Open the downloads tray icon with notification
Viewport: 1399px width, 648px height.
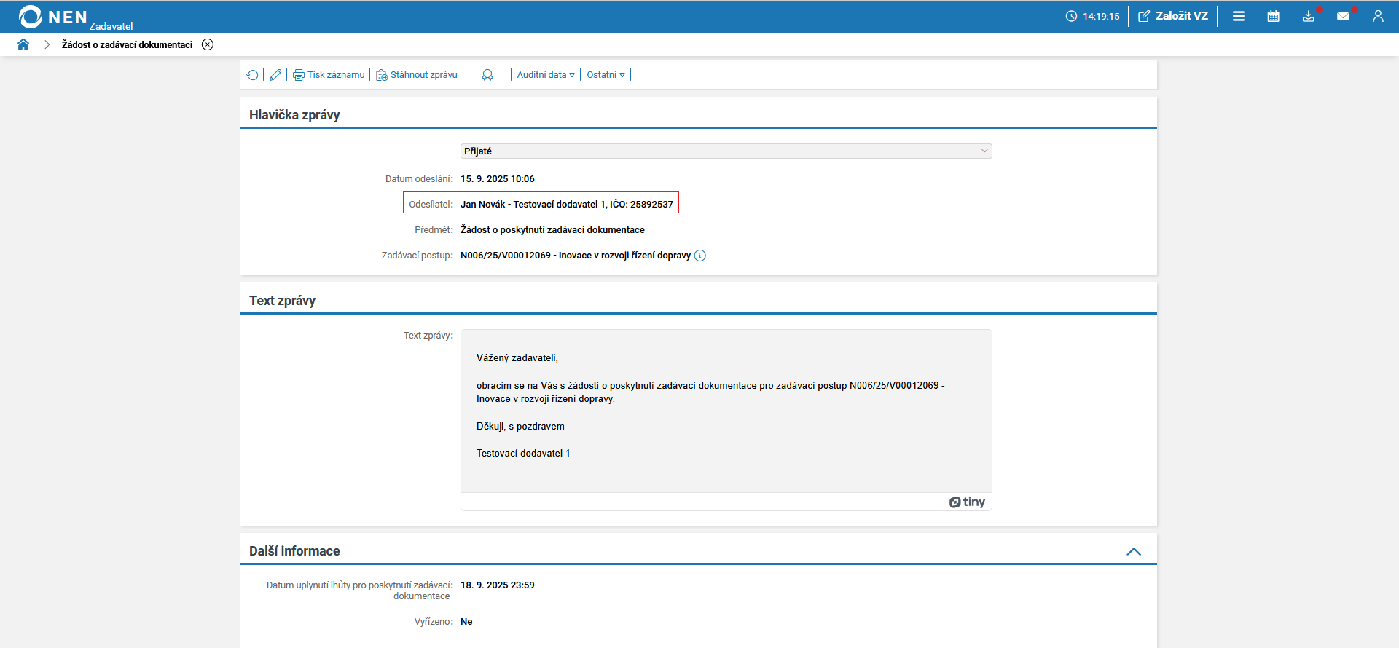point(1309,16)
